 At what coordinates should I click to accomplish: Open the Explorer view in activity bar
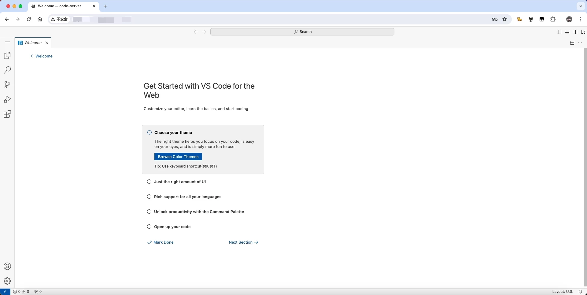(x=7, y=55)
